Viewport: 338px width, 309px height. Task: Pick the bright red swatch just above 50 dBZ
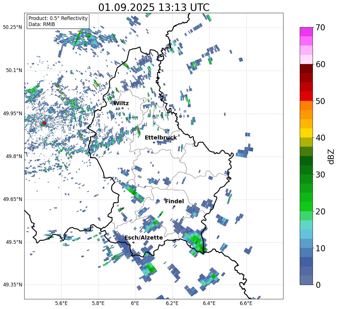pos(306,96)
